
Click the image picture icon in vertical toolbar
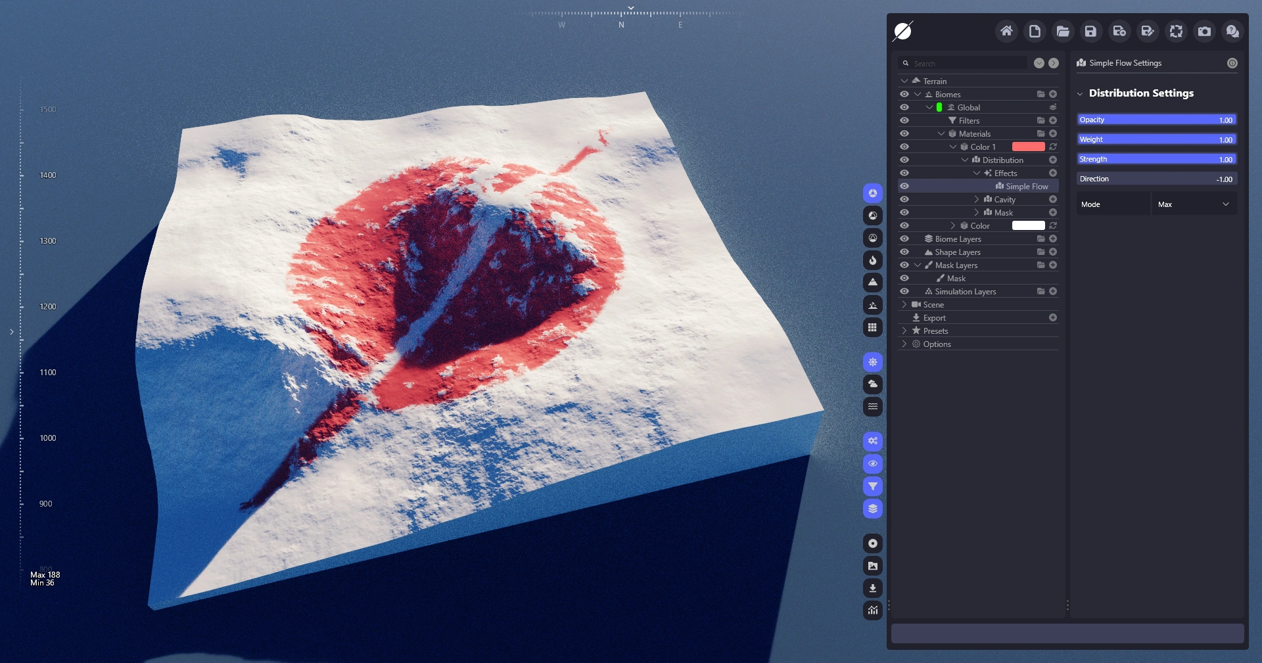[873, 566]
